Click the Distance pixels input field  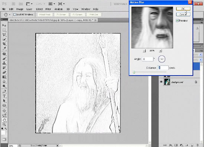163,68
